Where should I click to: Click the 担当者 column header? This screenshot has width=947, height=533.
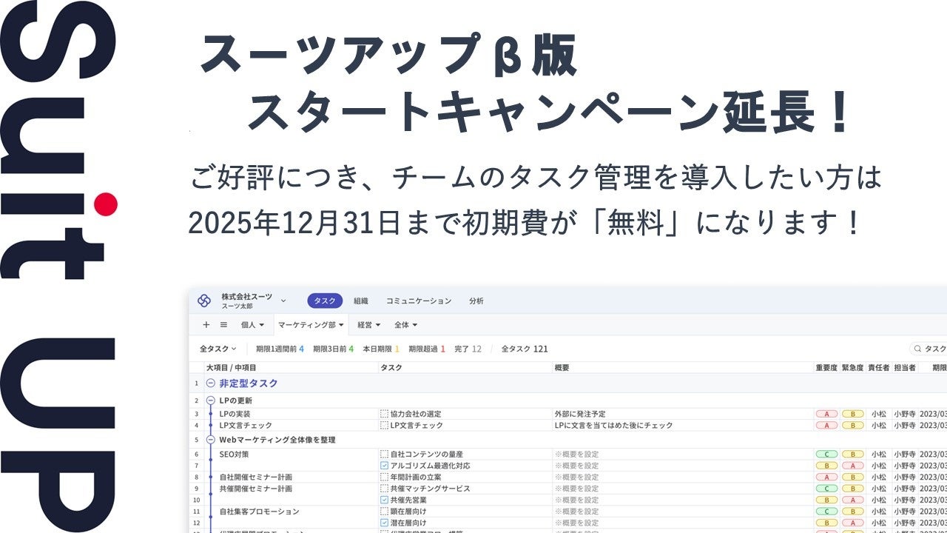tap(905, 367)
